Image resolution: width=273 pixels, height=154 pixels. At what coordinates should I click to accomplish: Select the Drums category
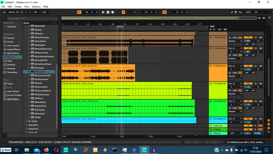(10, 42)
